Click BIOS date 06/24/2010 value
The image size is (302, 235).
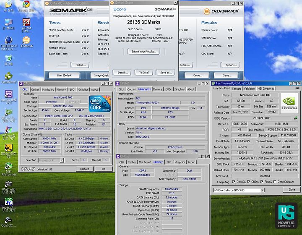[170, 137]
